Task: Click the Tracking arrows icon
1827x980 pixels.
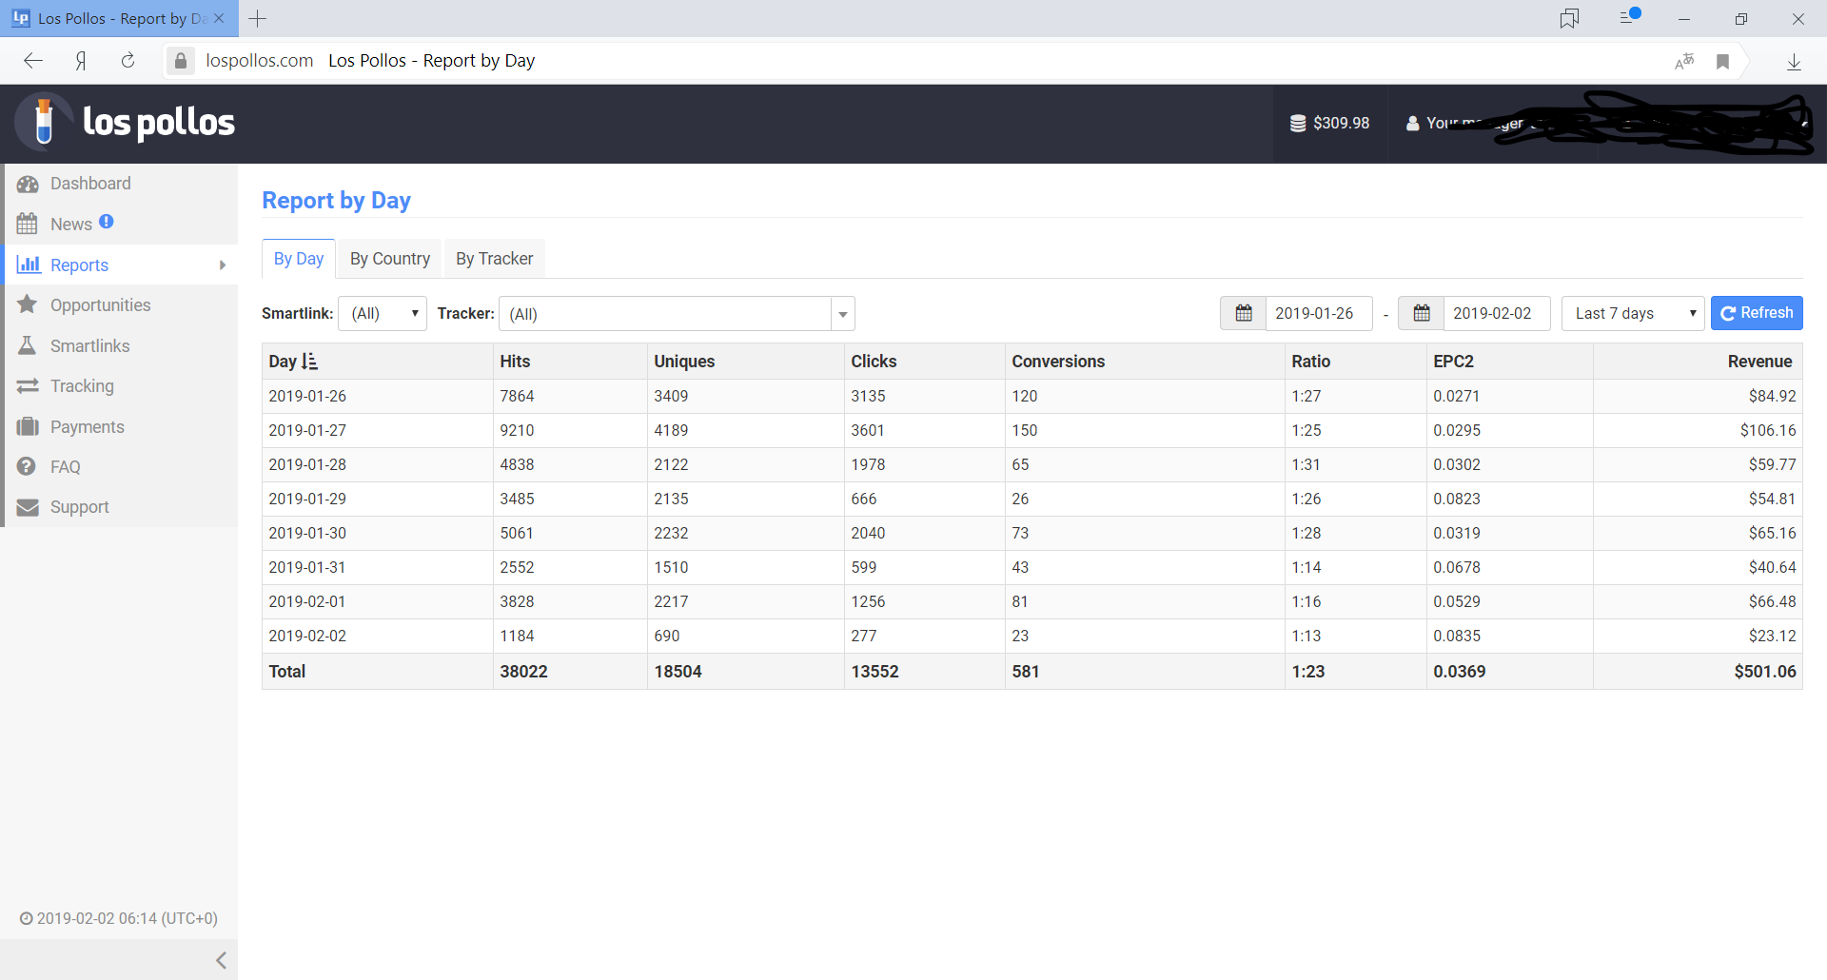Action: pos(28,386)
